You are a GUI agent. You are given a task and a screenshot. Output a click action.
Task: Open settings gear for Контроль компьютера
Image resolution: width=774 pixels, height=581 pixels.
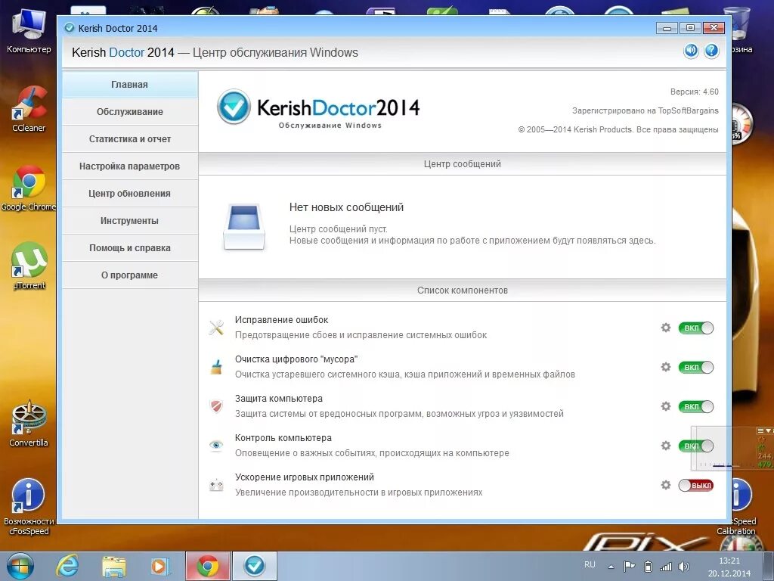(x=665, y=446)
